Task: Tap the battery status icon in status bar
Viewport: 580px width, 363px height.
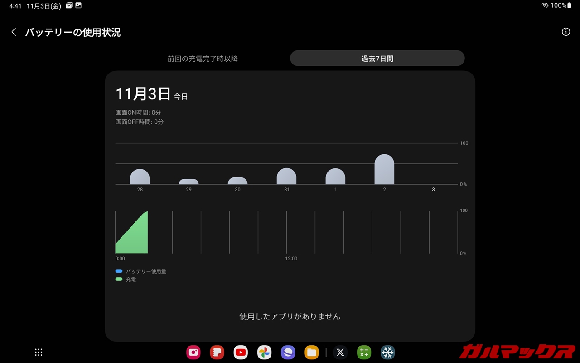Action: coord(569,5)
